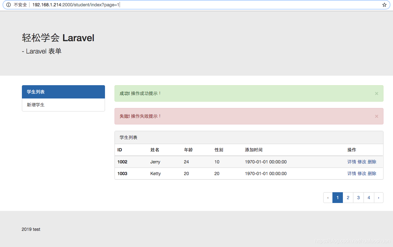Screen dimensions: 393x247
Task: Close the red failure alert
Action: click(377, 116)
